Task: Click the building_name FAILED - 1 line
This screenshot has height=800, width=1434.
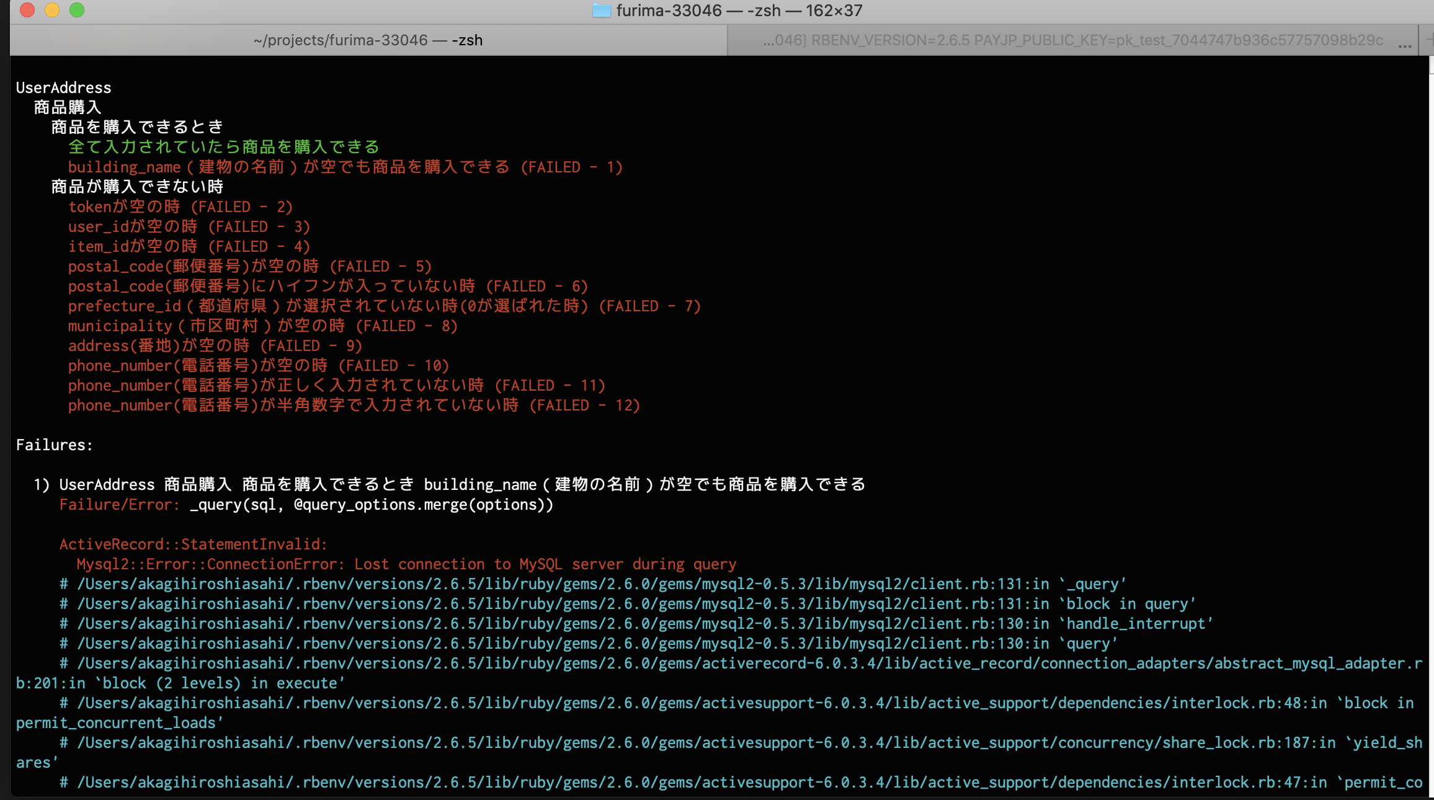Action: point(345,167)
